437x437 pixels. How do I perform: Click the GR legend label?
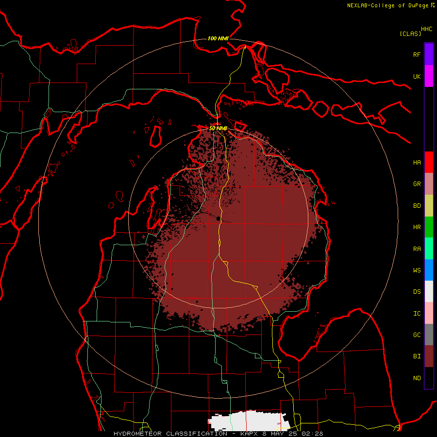click(x=417, y=184)
